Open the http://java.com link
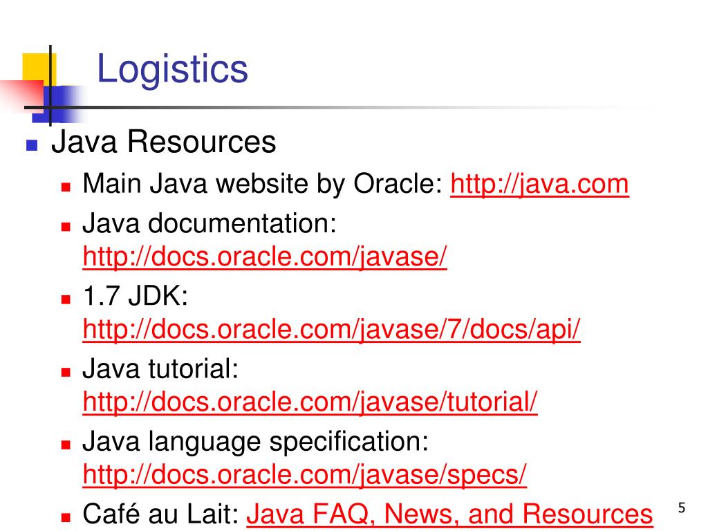708x531 pixels. click(x=539, y=185)
